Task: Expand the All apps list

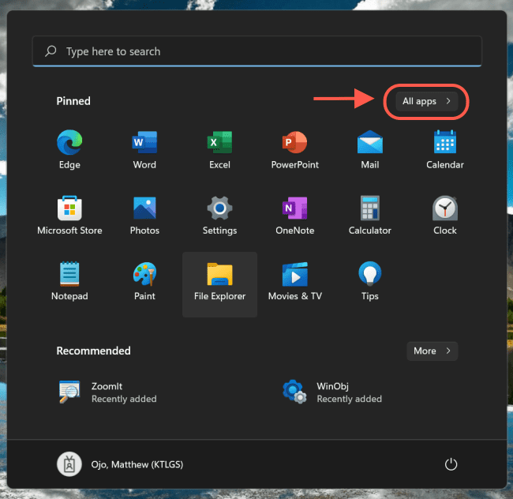Action: pyautogui.click(x=426, y=102)
